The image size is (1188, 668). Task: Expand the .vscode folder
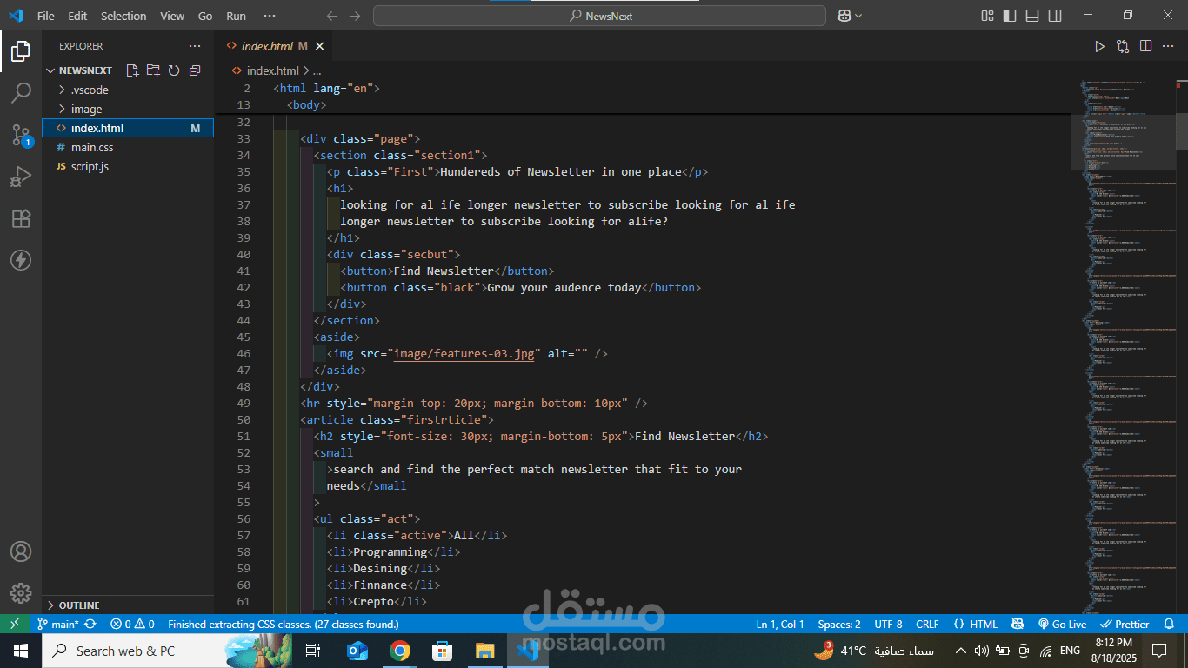pyautogui.click(x=90, y=90)
